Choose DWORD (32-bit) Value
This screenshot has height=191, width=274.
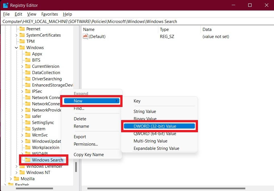(159, 126)
